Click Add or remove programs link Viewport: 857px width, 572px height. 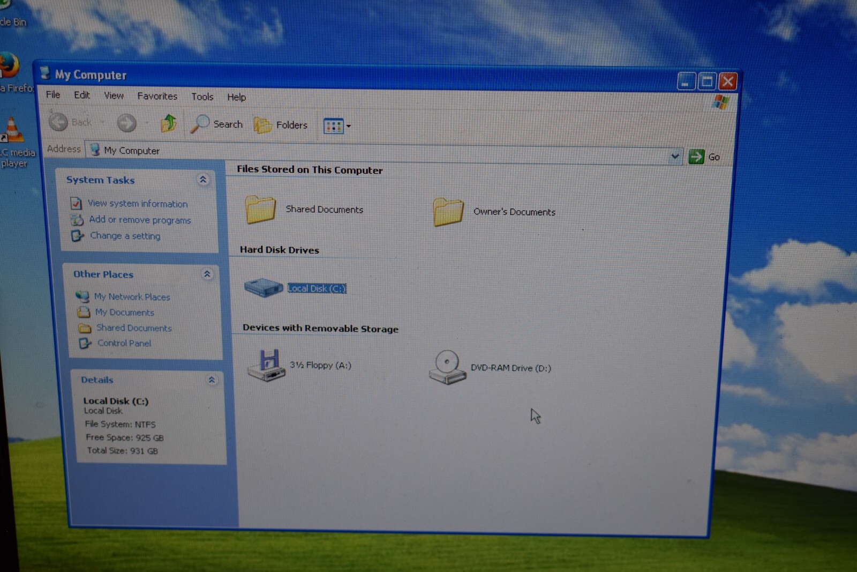(x=140, y=220)
